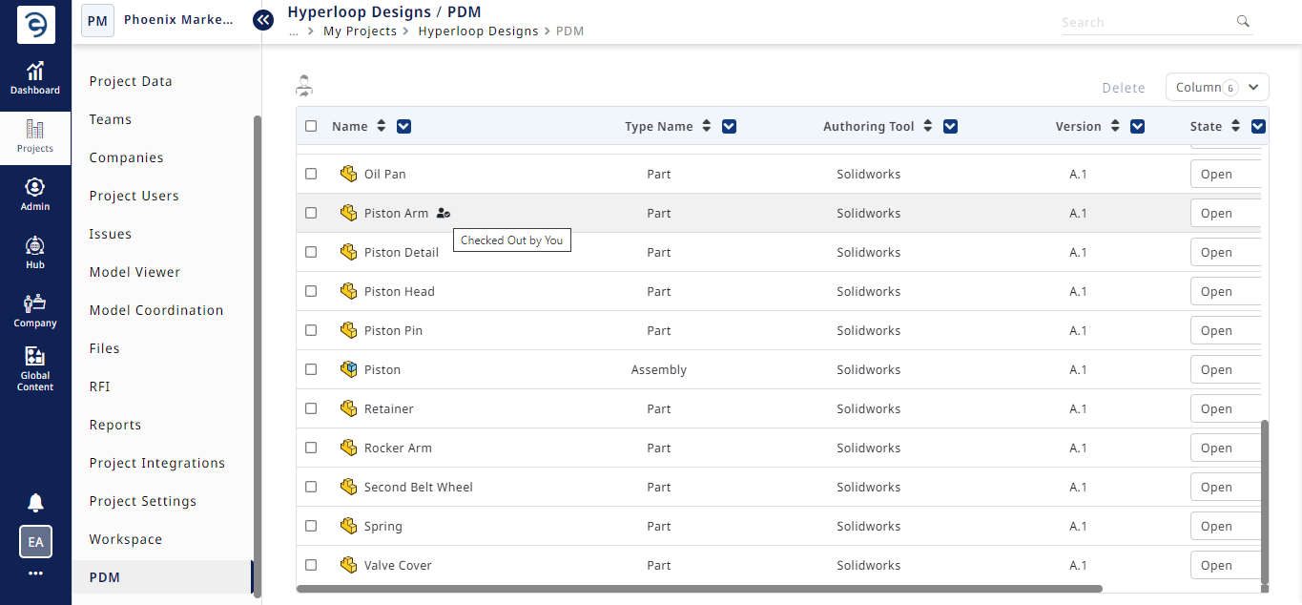This screenshot has height=605, width=1302.
Task: Sort the table by Type Name
Action: click(x=707, y=126)
